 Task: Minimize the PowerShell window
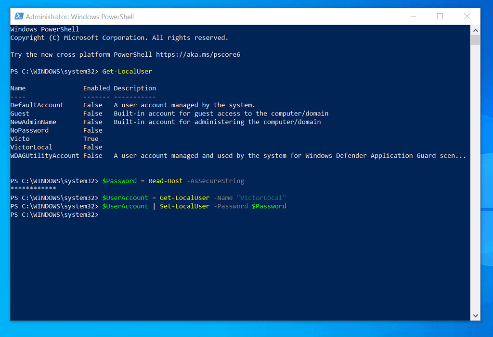click(x=413, y=16)
